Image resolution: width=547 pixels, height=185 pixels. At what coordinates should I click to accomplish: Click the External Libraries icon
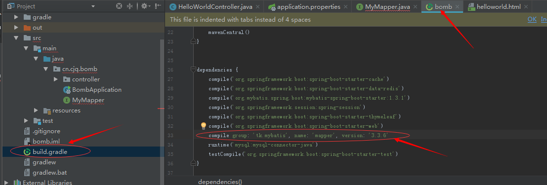[17, 182]
